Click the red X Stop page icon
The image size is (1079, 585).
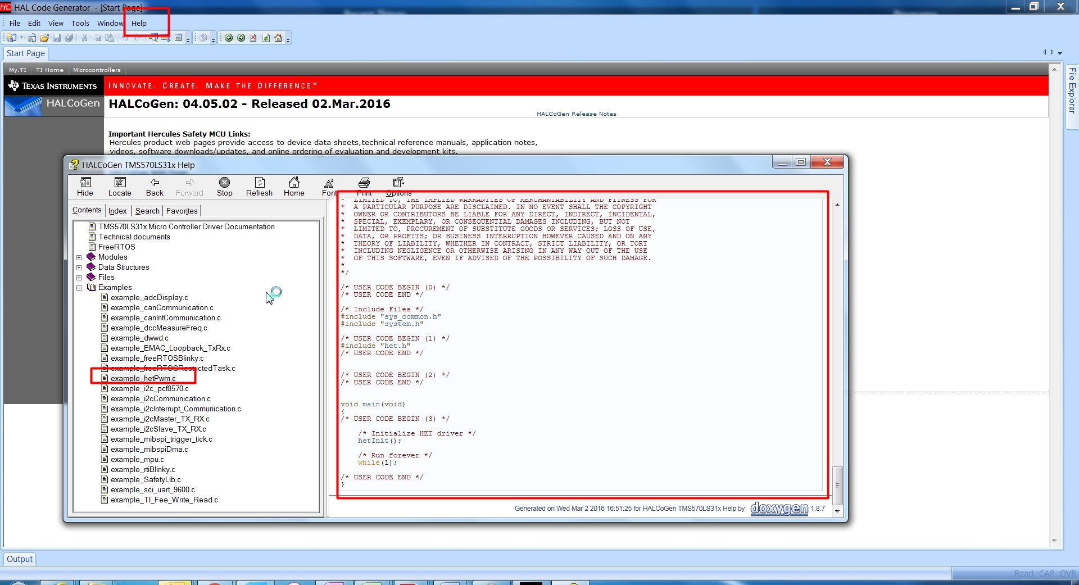[x=253, y=38]
